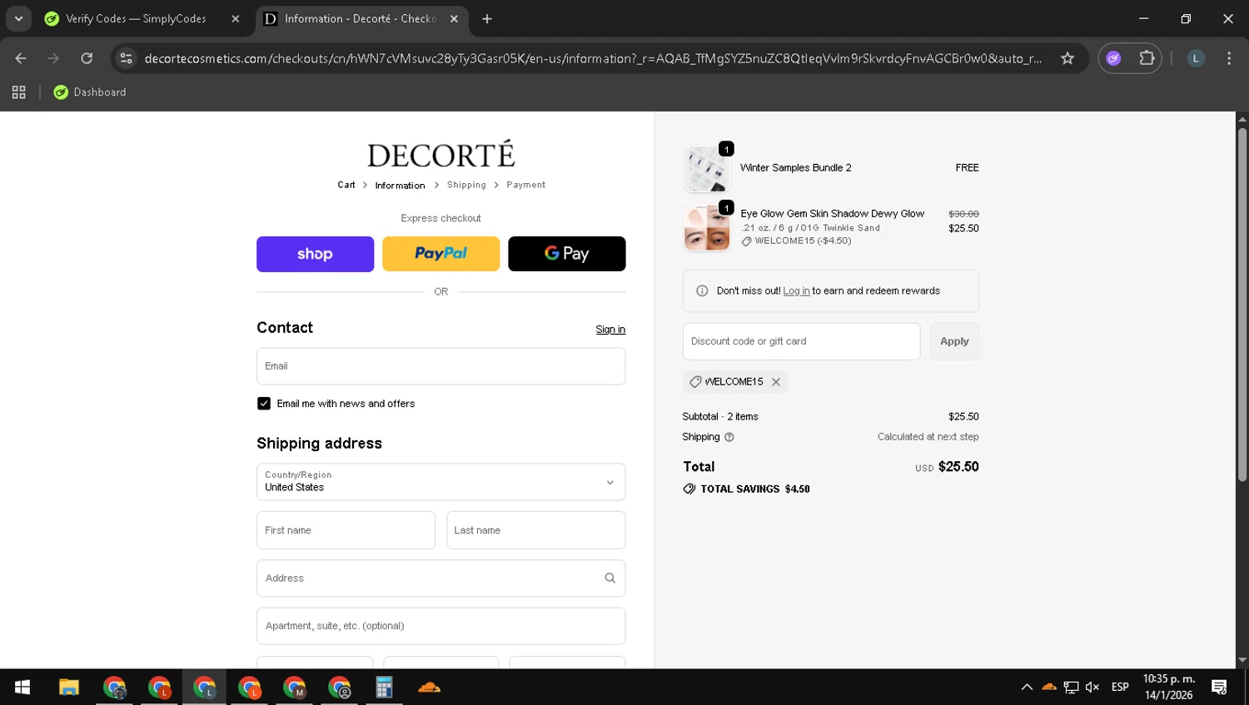Click the Address field
This screenshot has width=1249, height=705.
[440, 578]
